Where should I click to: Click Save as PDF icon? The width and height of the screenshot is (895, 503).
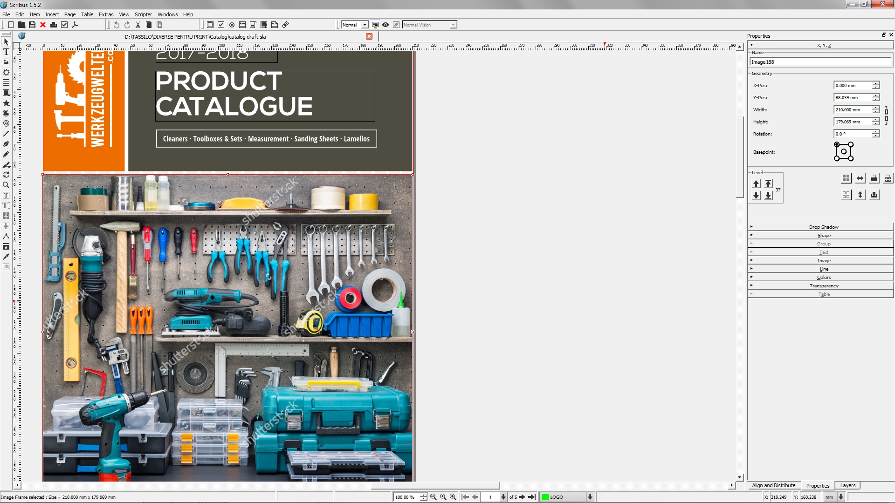[x=75, y=25]
